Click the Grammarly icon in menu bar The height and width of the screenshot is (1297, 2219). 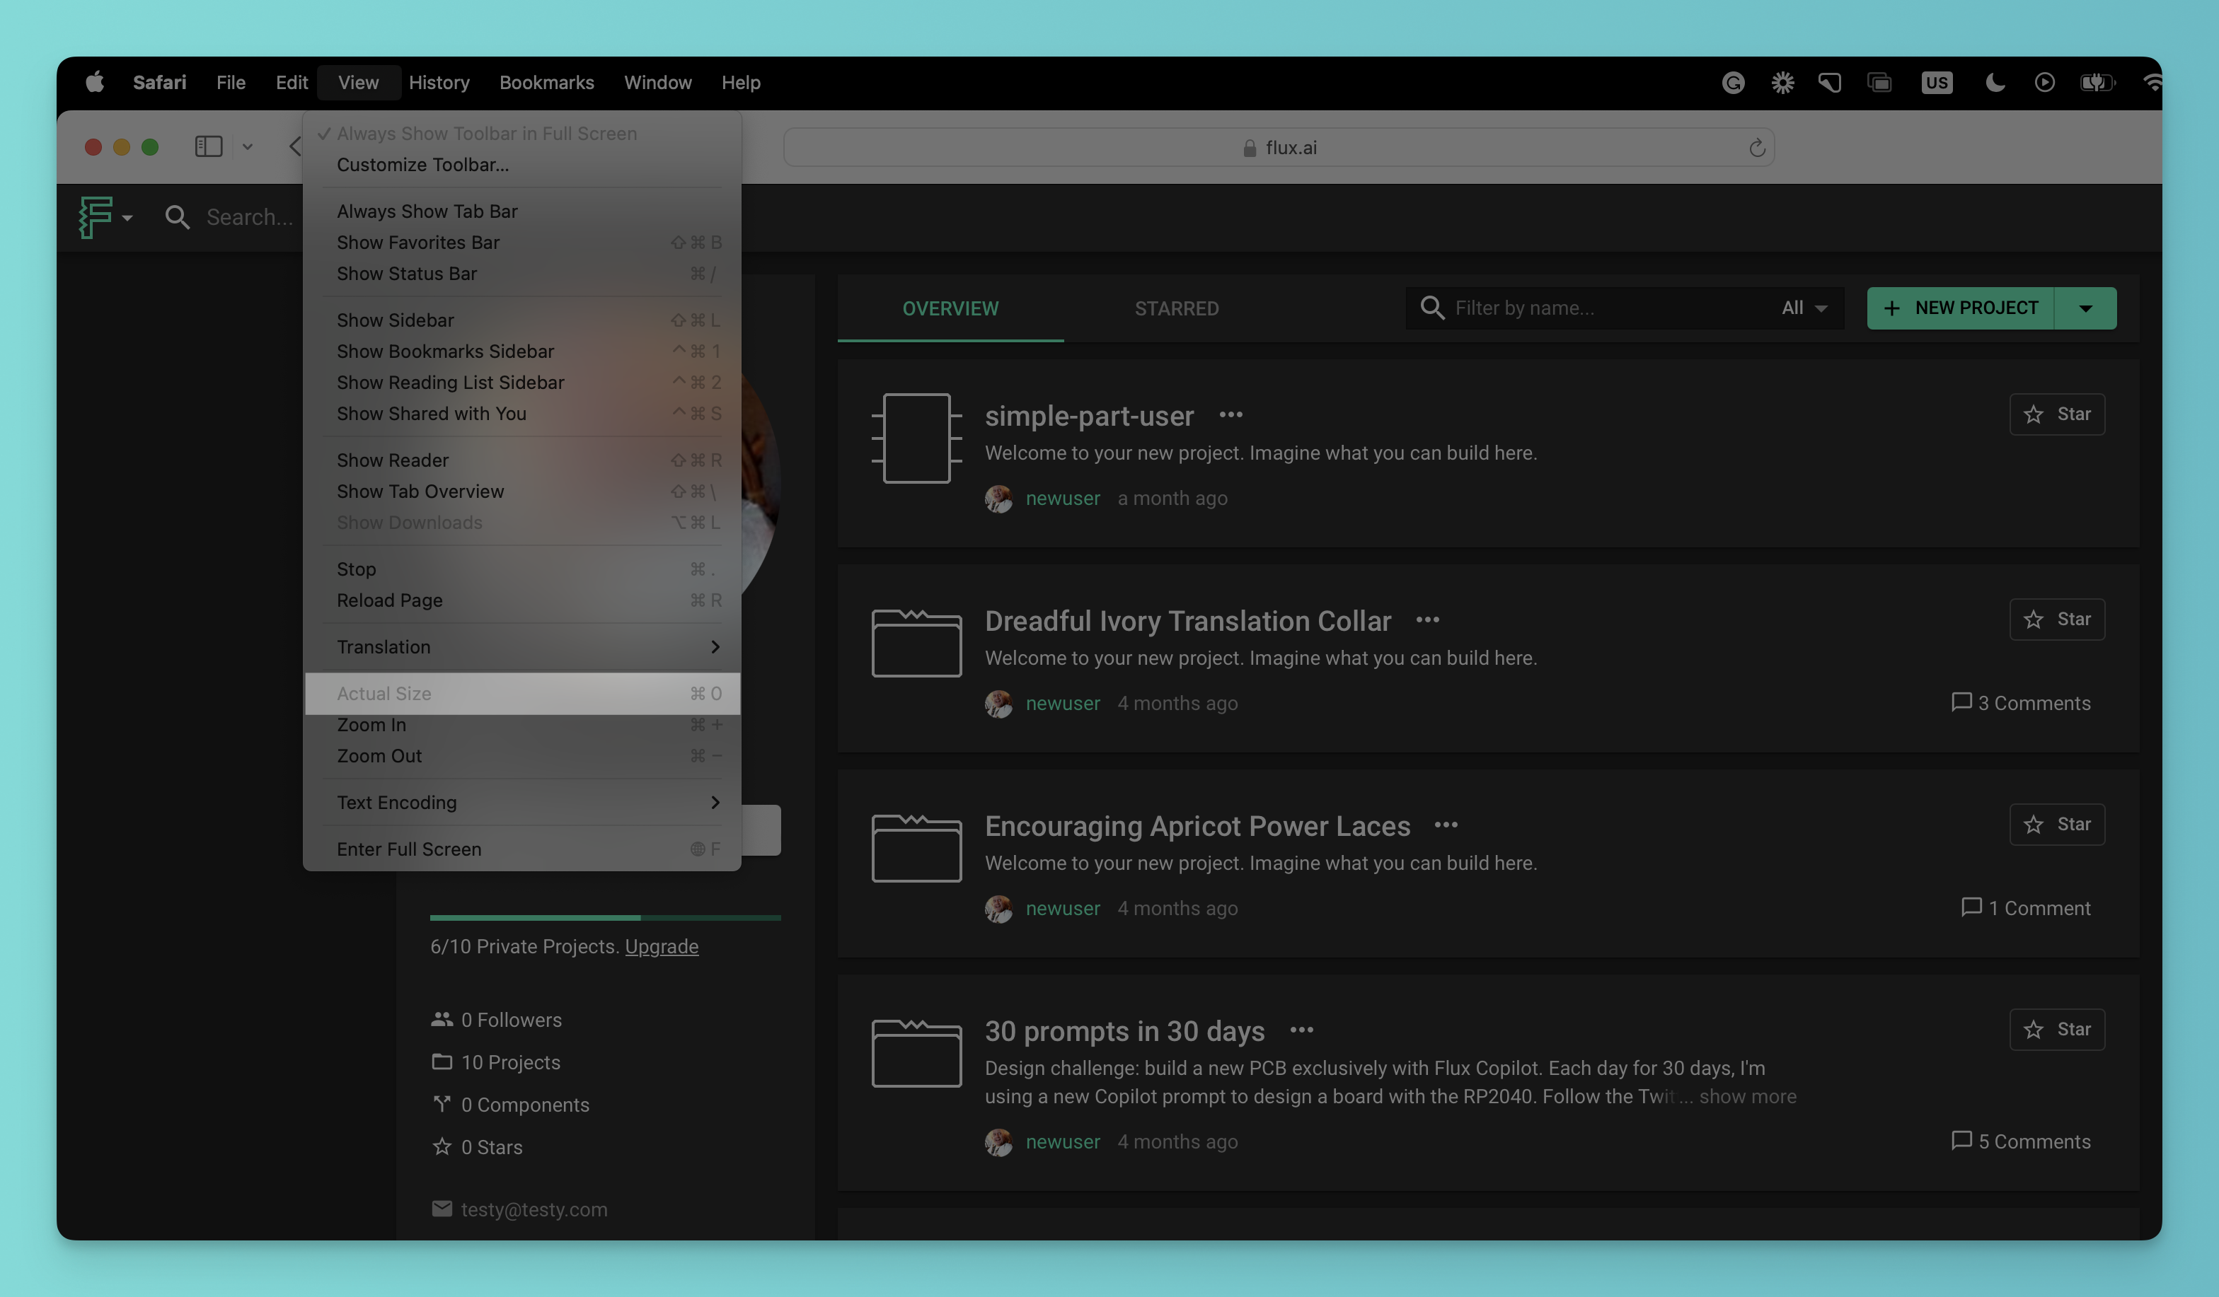pos(1732,83)
